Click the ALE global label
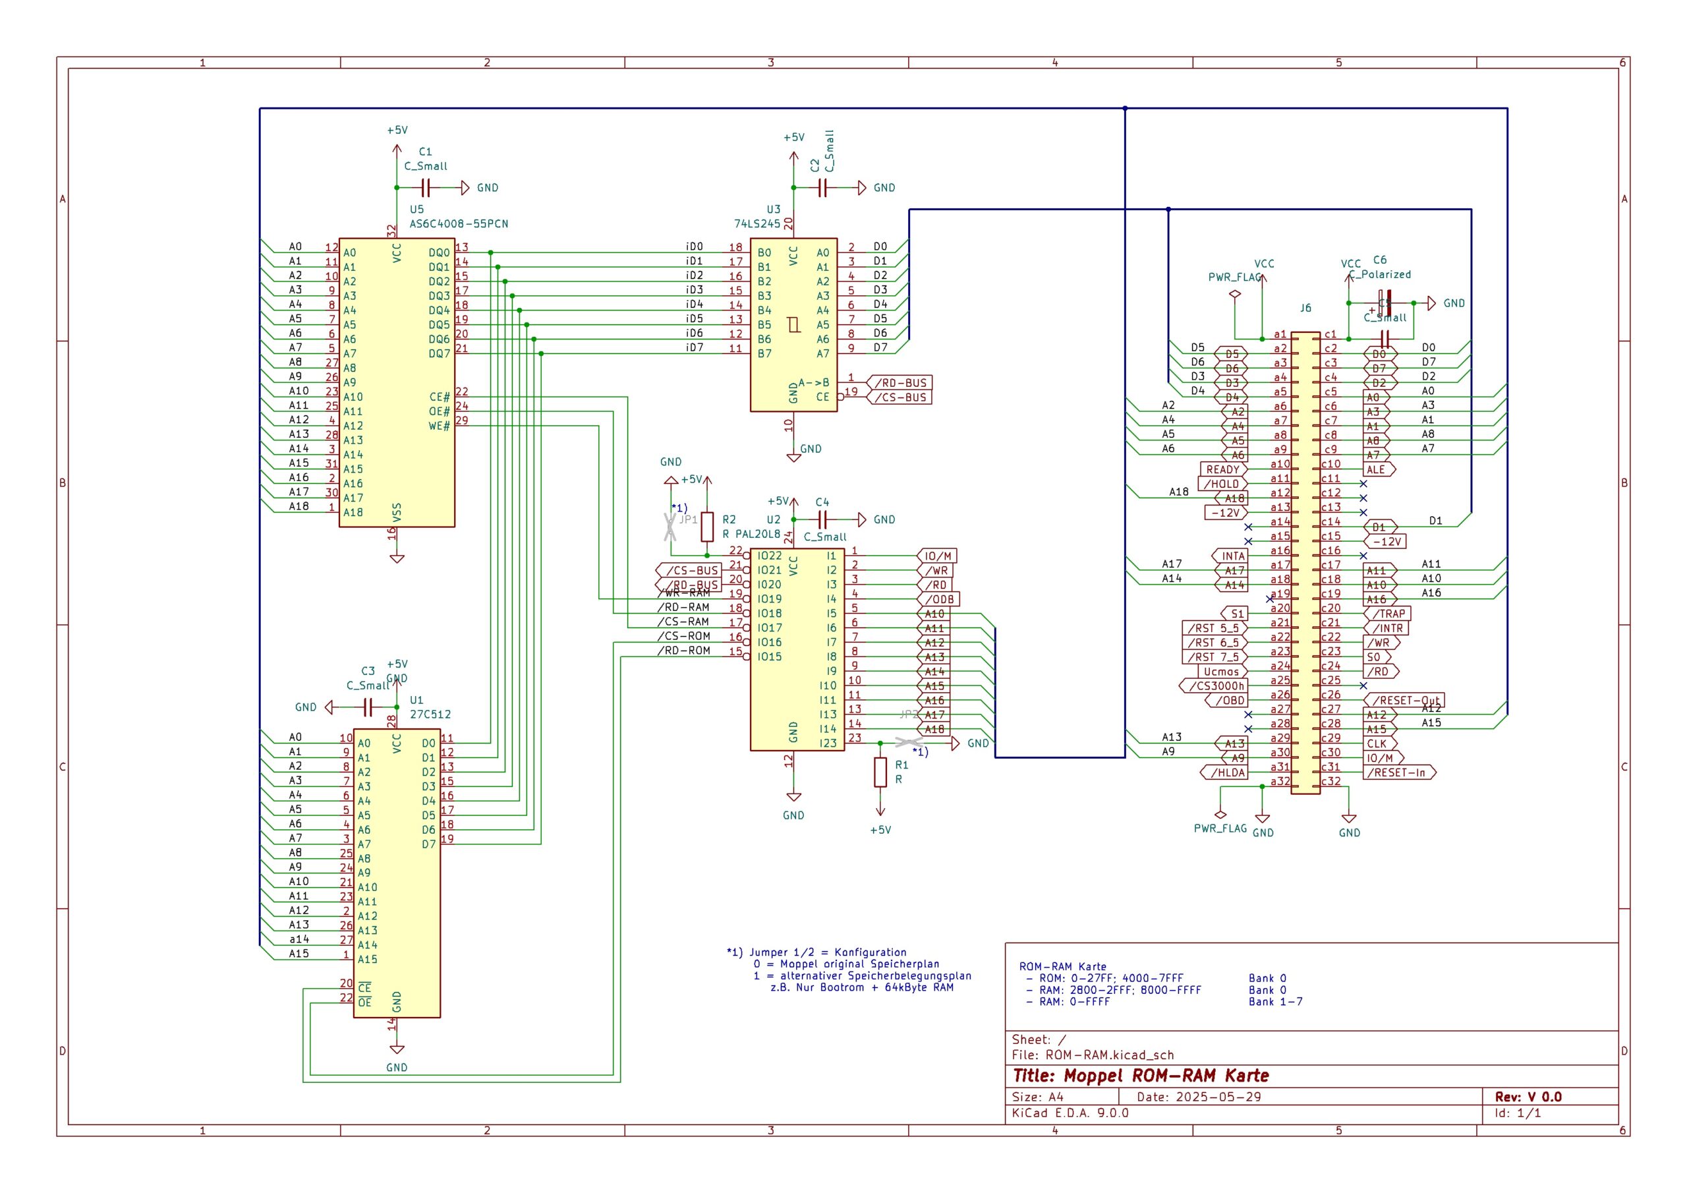This screenshot has height=1193, width=1687. pos(1379,469)
